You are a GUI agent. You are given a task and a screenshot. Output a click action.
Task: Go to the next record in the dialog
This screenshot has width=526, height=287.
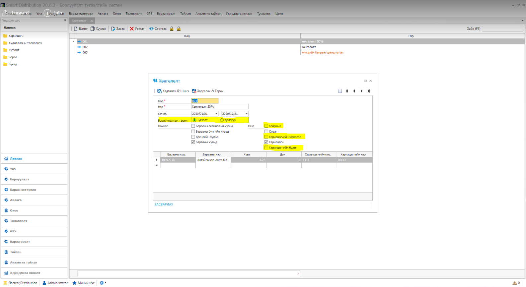point(361,91)
